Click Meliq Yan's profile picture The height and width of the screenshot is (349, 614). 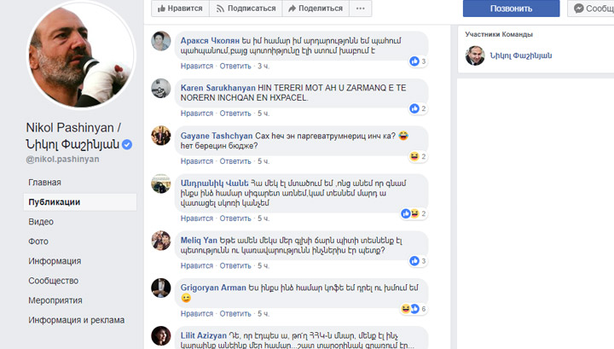(161, 241)
